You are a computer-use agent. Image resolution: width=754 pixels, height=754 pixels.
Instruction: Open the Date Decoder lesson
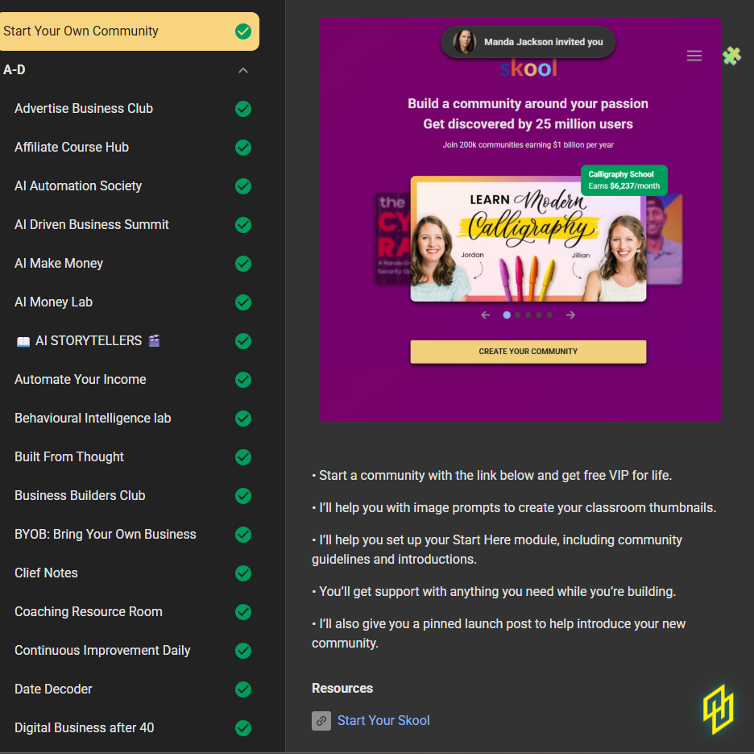pos(53,689)
